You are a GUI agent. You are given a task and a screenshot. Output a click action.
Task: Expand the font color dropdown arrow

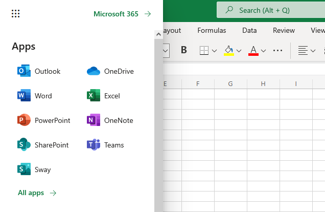pos(263,51)
